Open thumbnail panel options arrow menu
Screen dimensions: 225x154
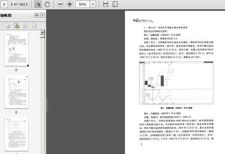click(43, 15)
